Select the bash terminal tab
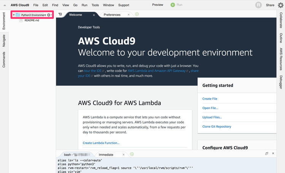 [77, 155]
